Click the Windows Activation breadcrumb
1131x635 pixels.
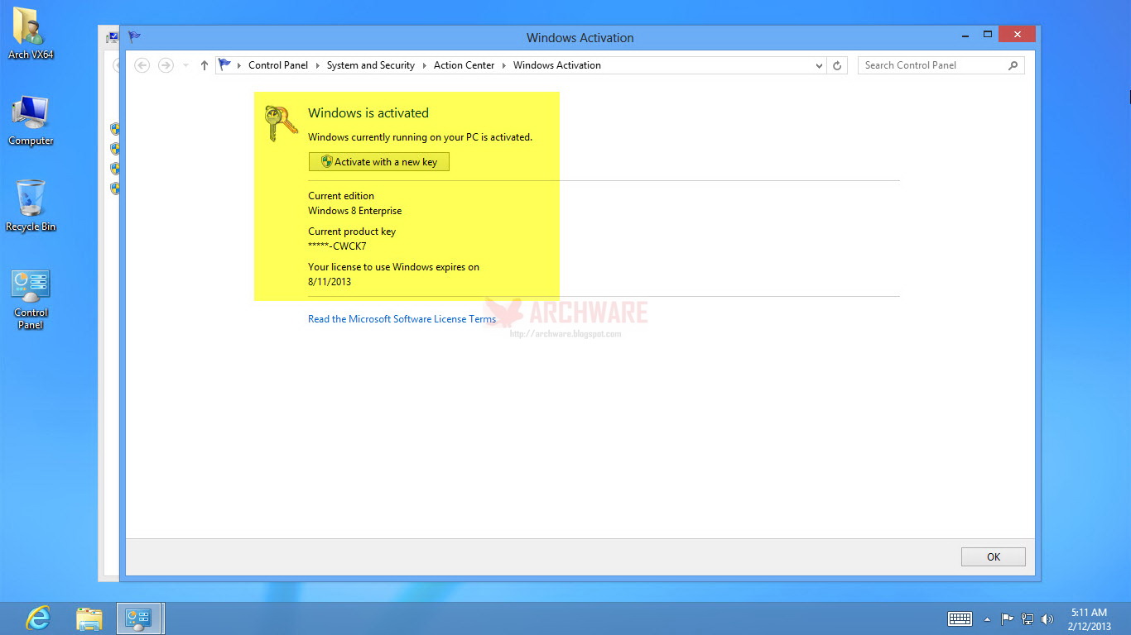pos(557,65)
